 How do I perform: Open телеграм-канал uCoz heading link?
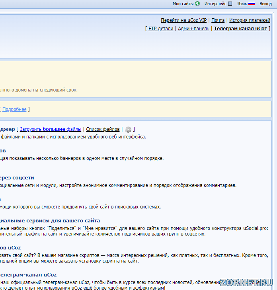28,275
